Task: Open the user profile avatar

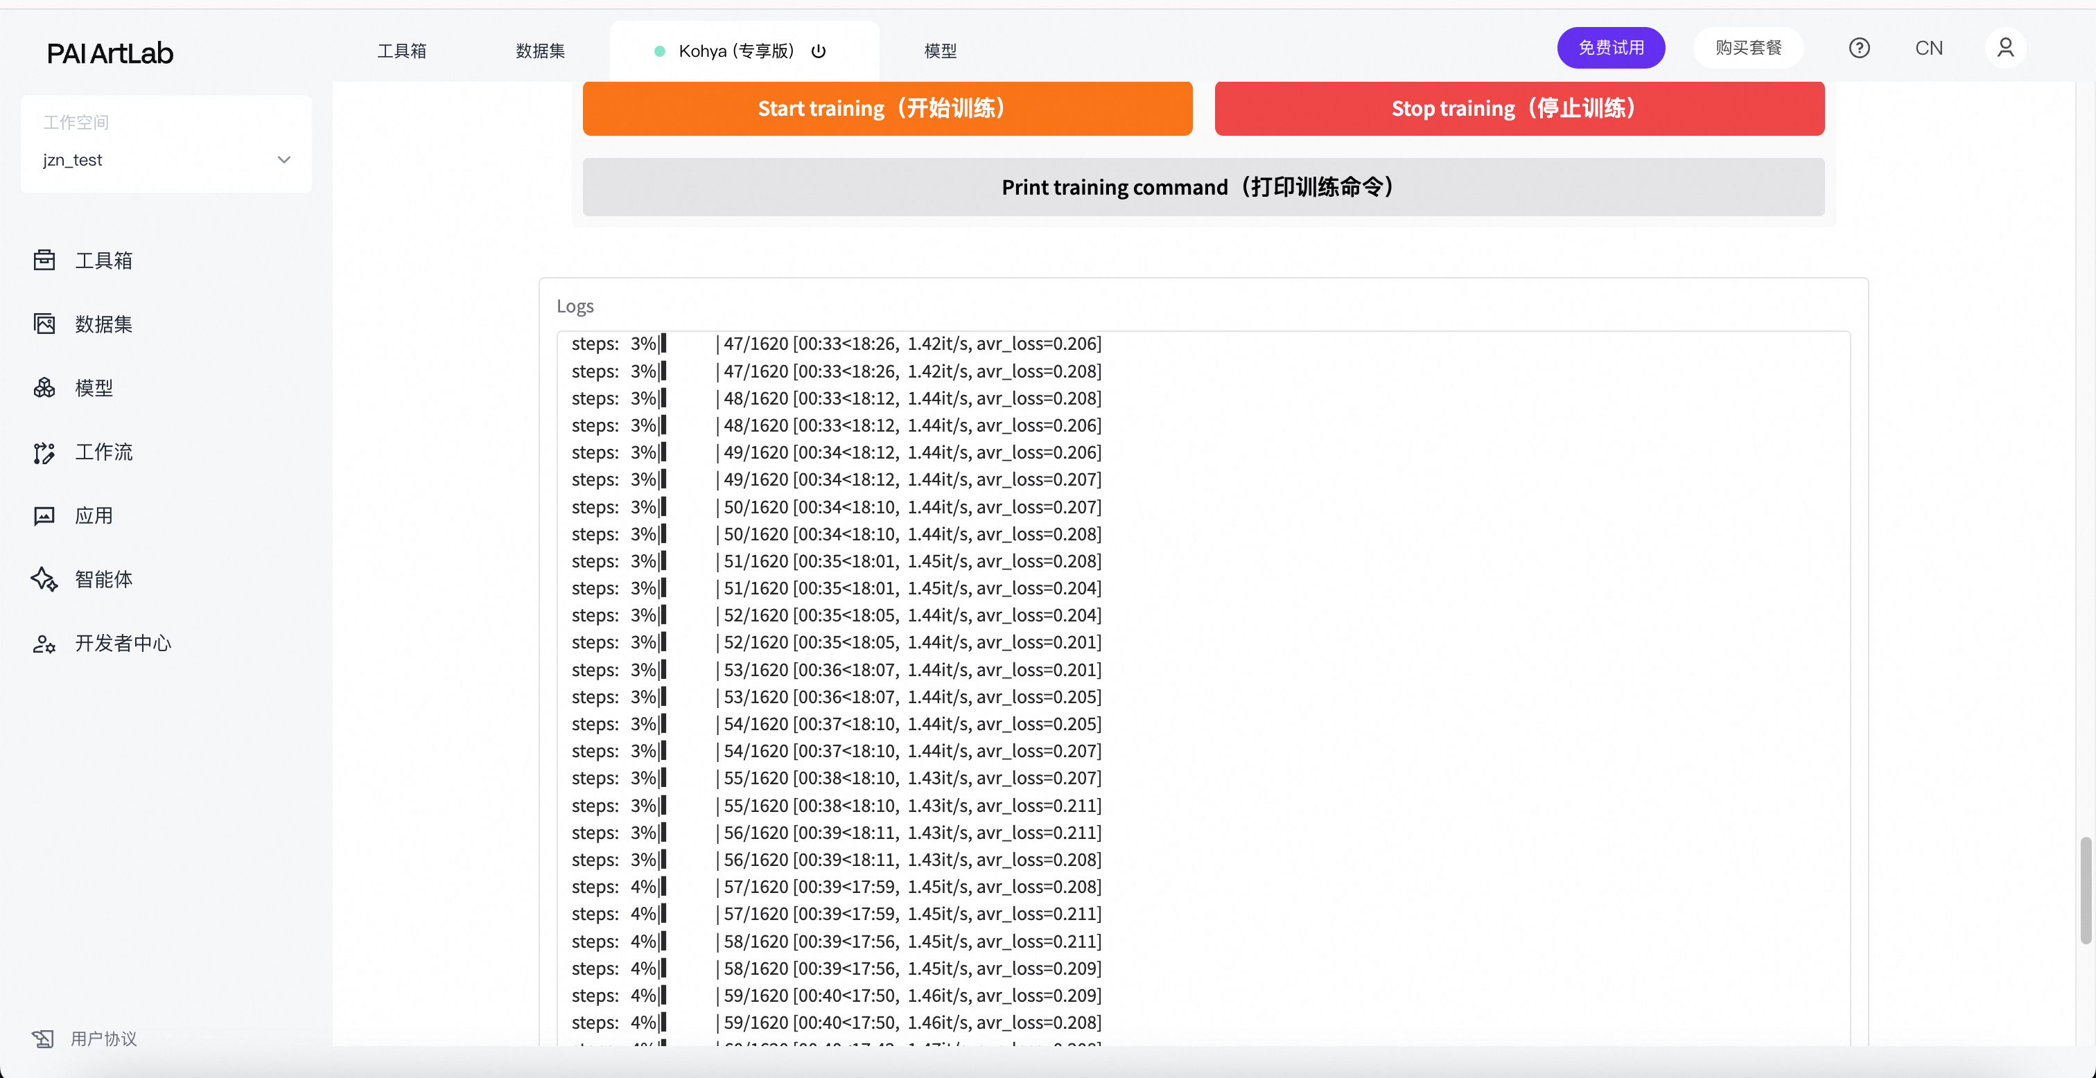Action: click(2005, 48)
